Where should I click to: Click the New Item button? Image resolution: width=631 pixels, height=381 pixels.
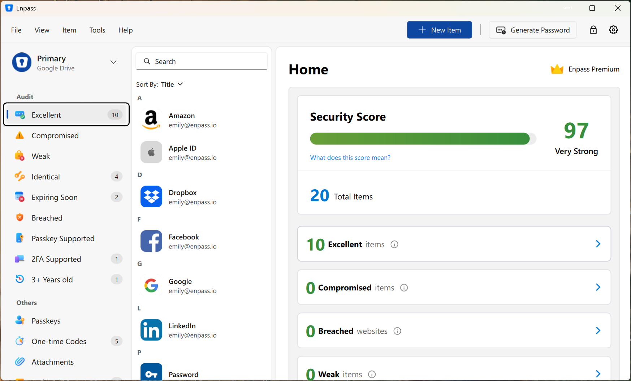440,30
